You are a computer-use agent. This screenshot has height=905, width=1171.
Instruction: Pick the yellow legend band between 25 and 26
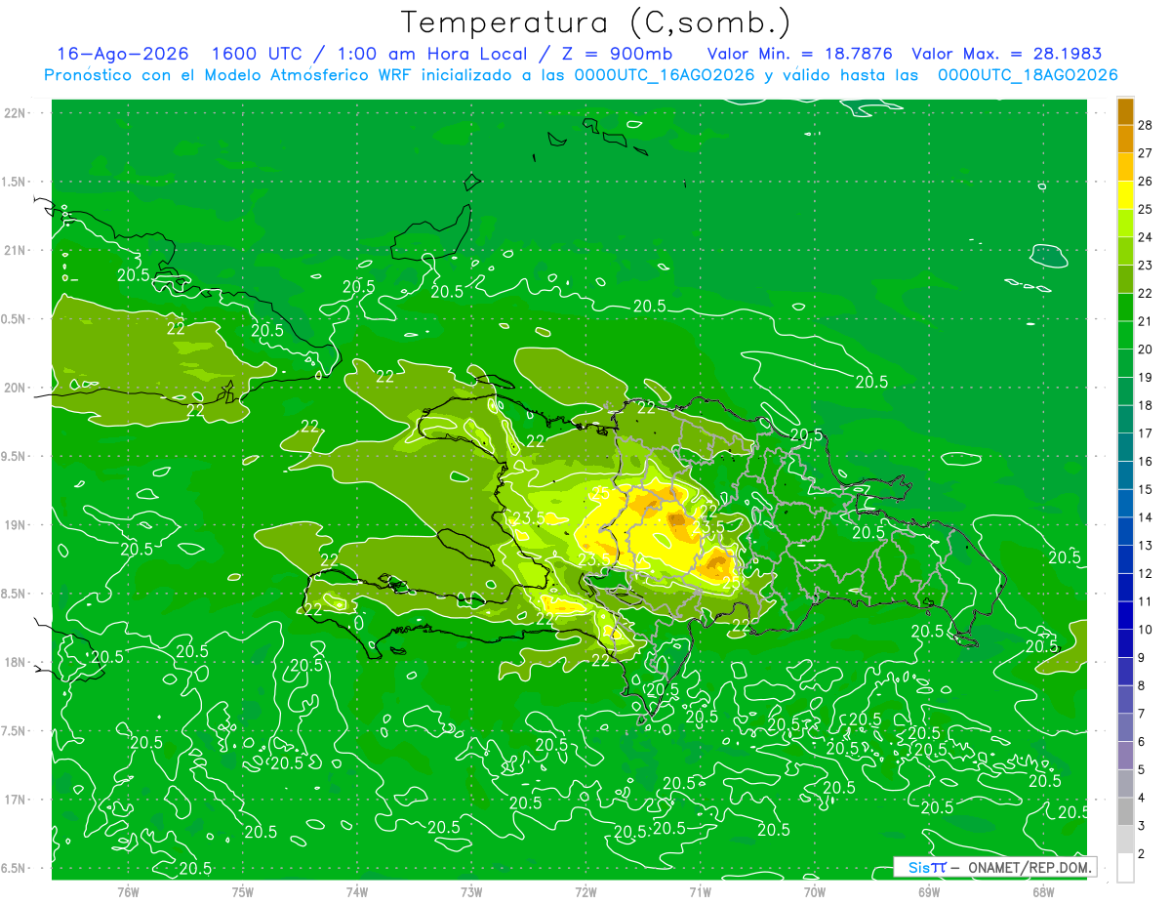click(x=1125, y=194)
